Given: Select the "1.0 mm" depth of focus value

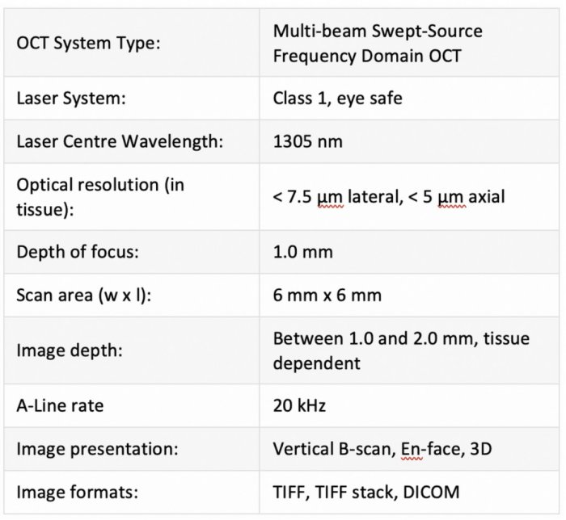Looking at the screenshot, I should [x=302, y=251].
